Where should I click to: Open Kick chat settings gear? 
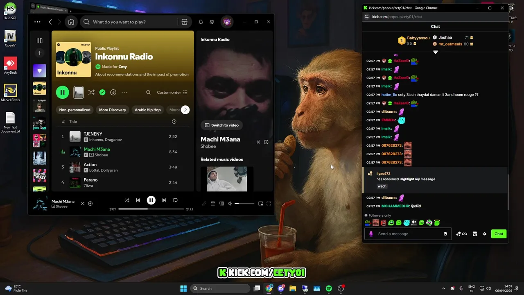click(485, 234)
